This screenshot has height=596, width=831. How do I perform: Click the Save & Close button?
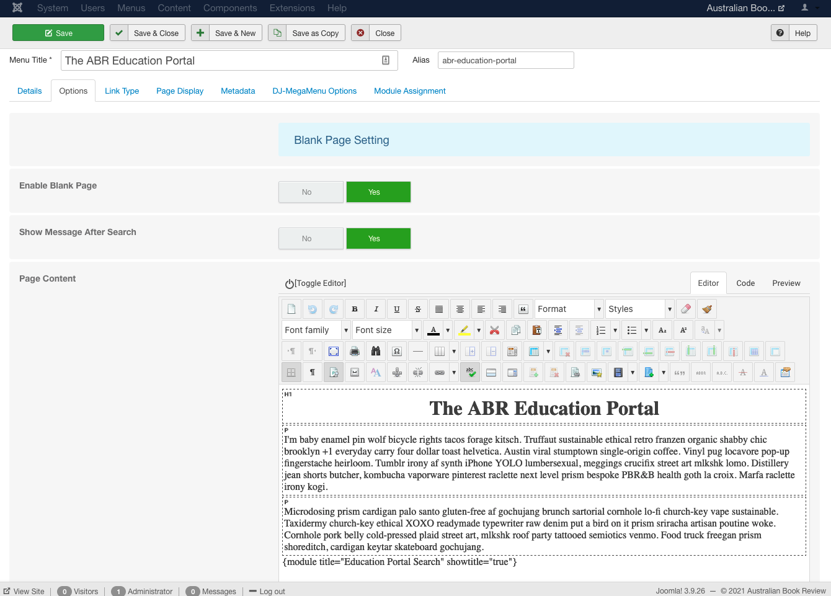pyautogui.click(x=148, y=33)
